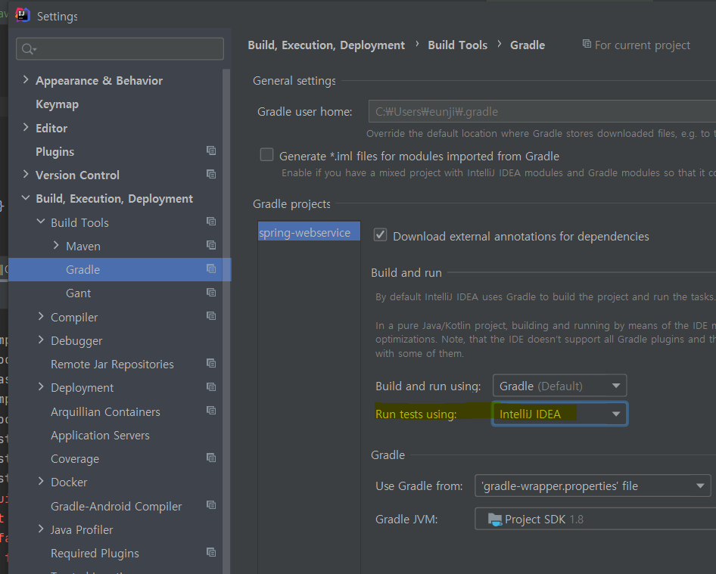Click per-project icon beside Version Control
The image size is (716, 574).
(211, 174)
